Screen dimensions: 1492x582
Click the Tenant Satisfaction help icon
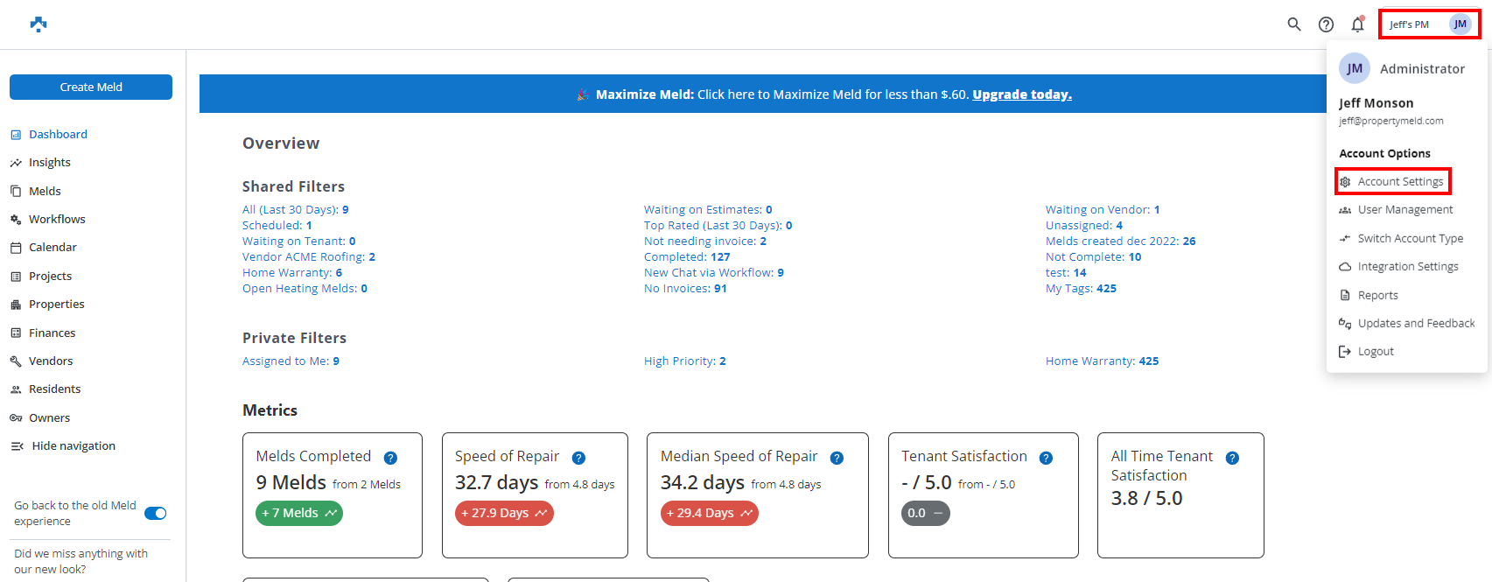pyautogui.click(x=1046, y=458)
